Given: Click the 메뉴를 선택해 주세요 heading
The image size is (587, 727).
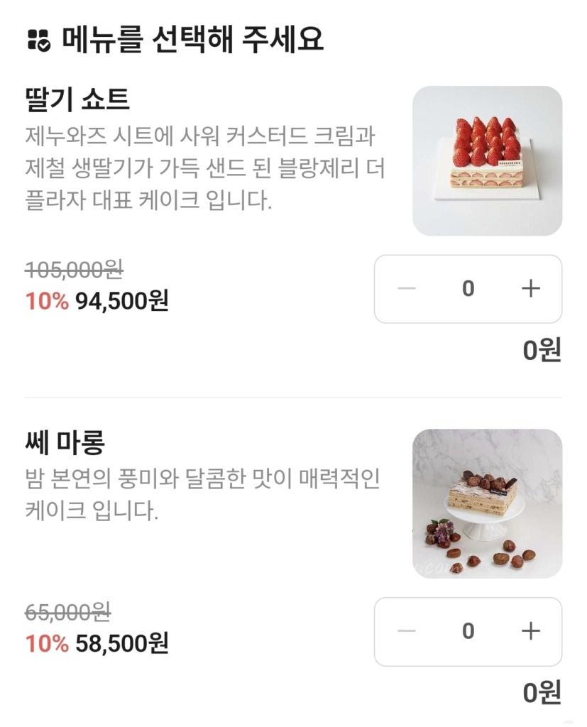Looking at the screenshot, I should 192,40.
